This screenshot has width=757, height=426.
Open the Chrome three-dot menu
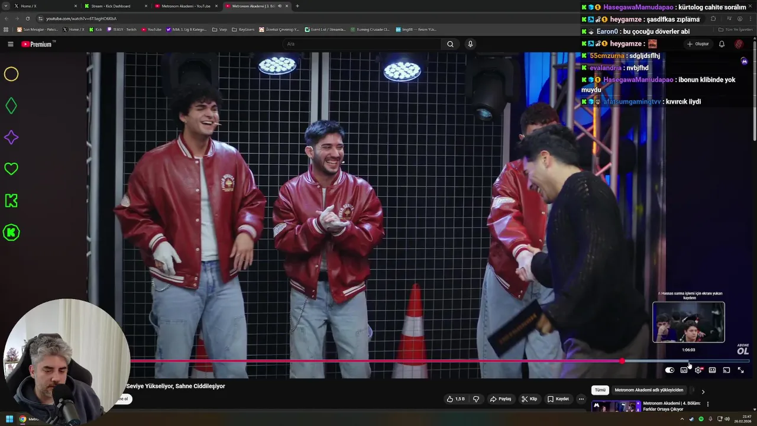[750, 18]
